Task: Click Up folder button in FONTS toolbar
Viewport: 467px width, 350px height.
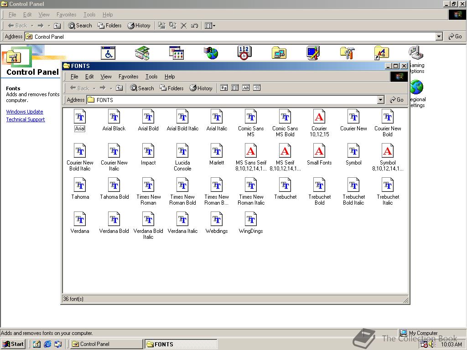Action: coord(119,88)
